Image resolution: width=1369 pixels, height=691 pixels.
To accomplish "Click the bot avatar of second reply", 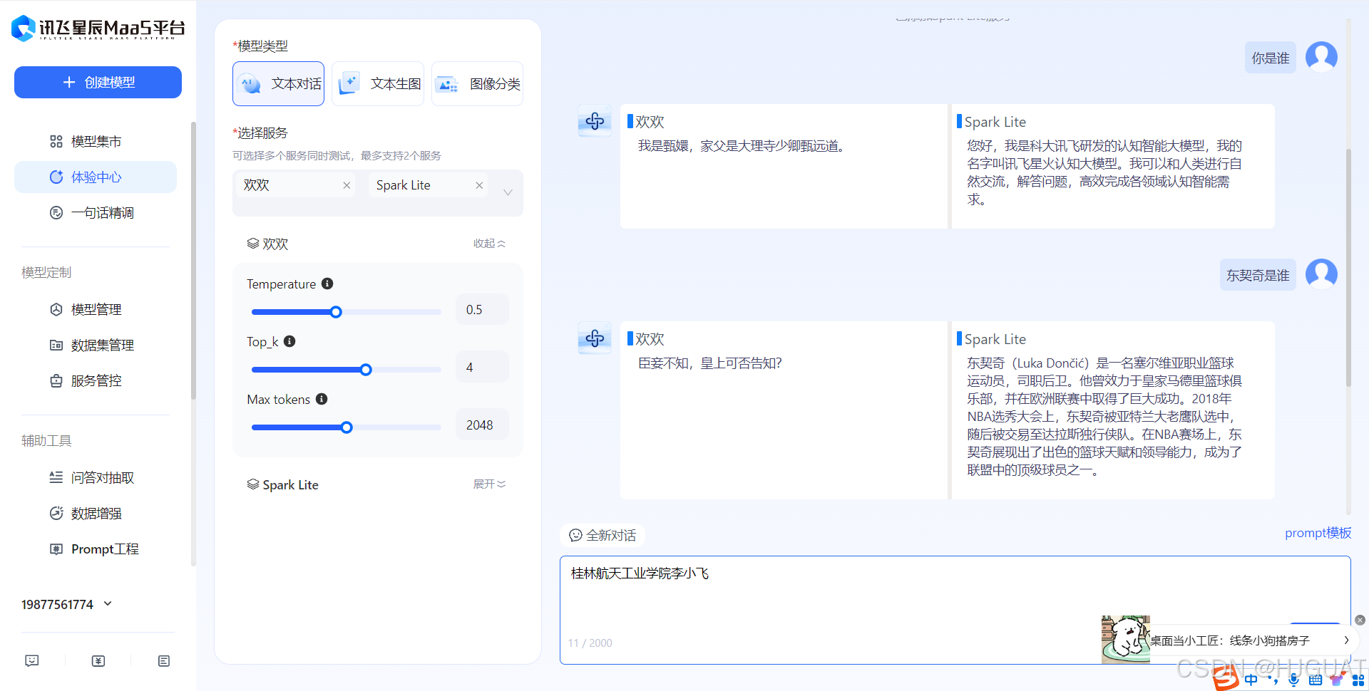I will pos(595,338).
